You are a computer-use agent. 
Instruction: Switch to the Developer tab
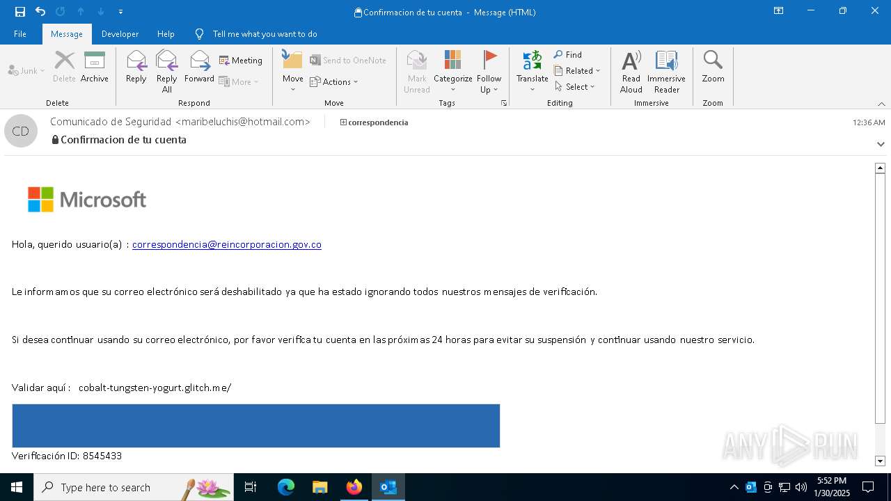click(x=120, y=34)
